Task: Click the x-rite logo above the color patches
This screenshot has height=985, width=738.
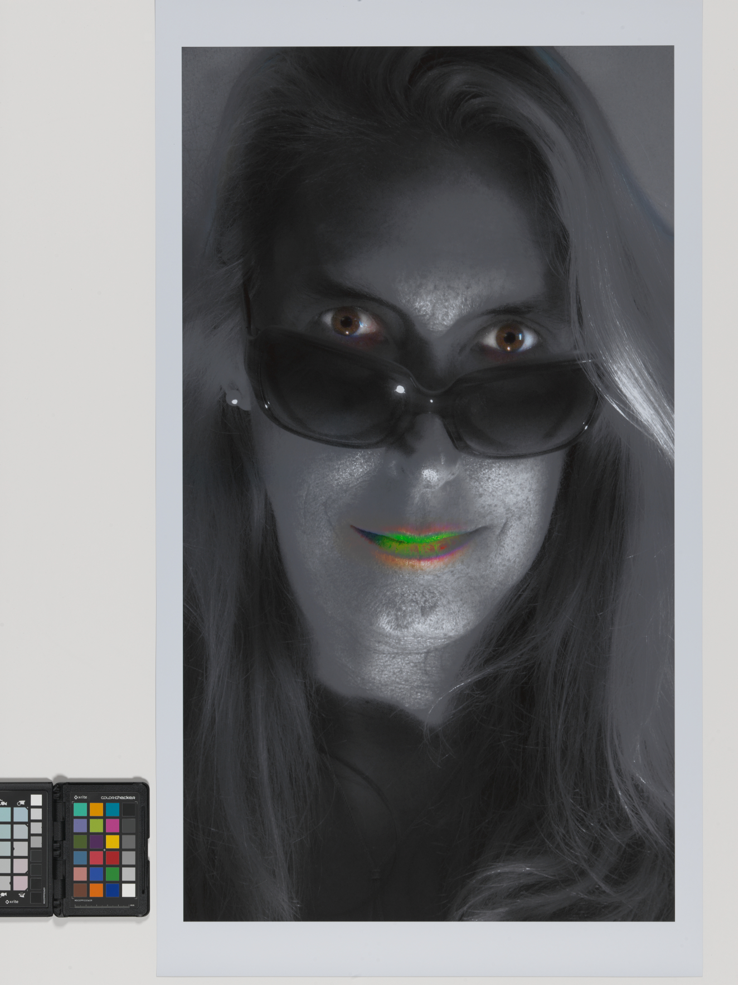Action: (81, 797)
